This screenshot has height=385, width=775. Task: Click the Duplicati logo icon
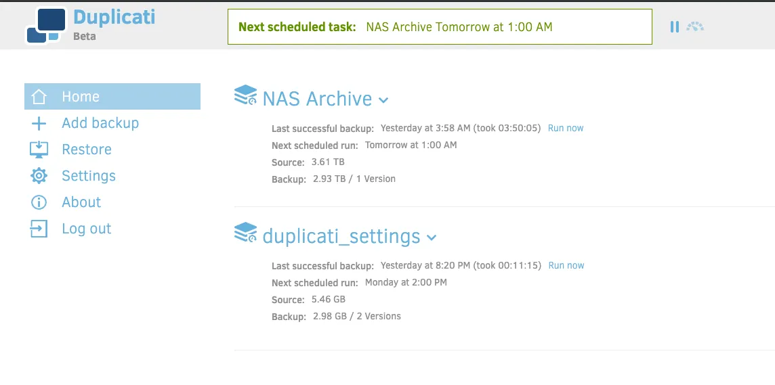pos(45,26)
